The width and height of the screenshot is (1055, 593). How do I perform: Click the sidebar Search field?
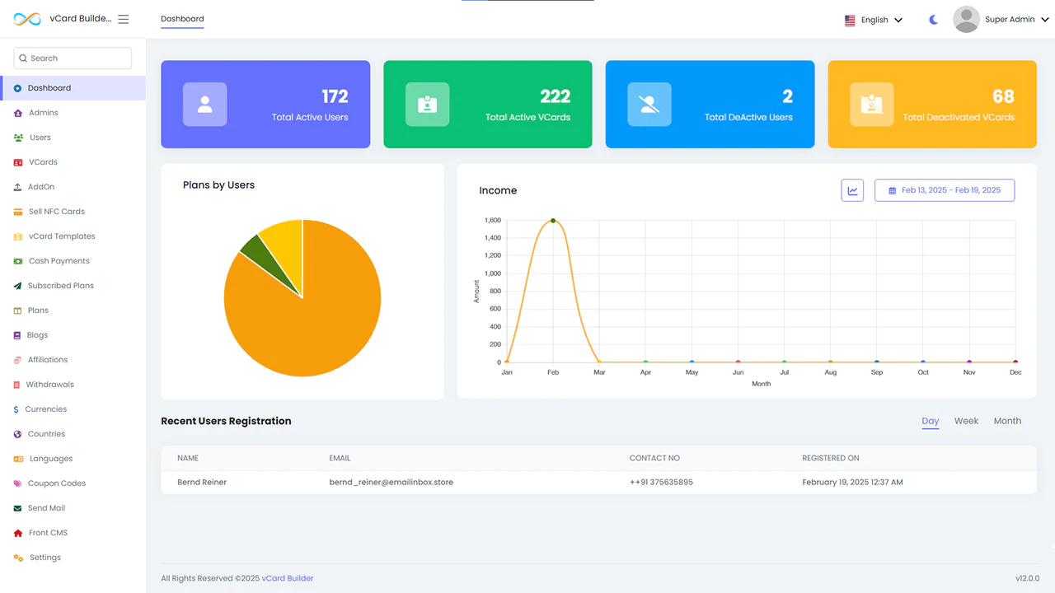[73, 58]
